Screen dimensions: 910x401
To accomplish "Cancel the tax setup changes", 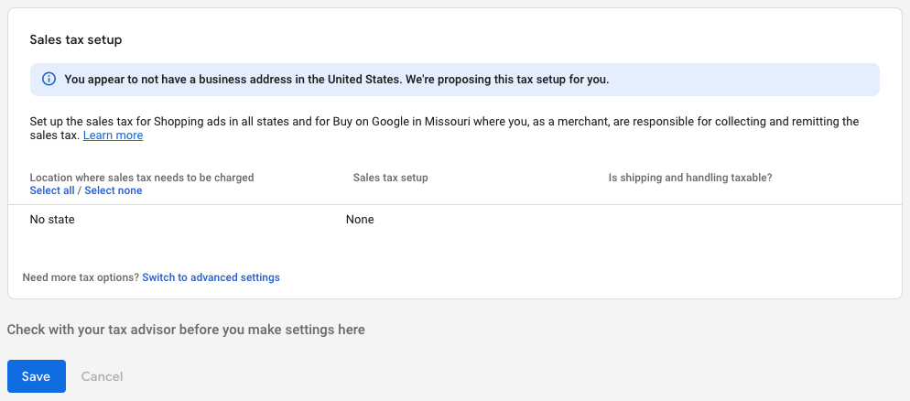I will coord(103,376).
